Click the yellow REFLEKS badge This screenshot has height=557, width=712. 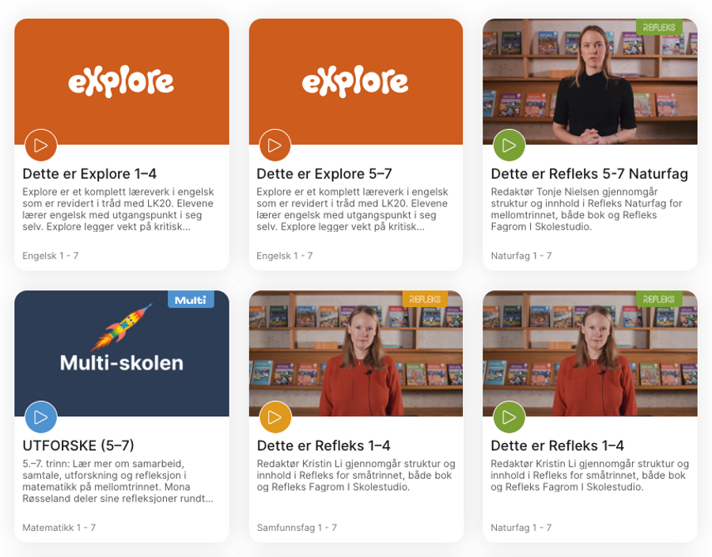tap(425, 299)
